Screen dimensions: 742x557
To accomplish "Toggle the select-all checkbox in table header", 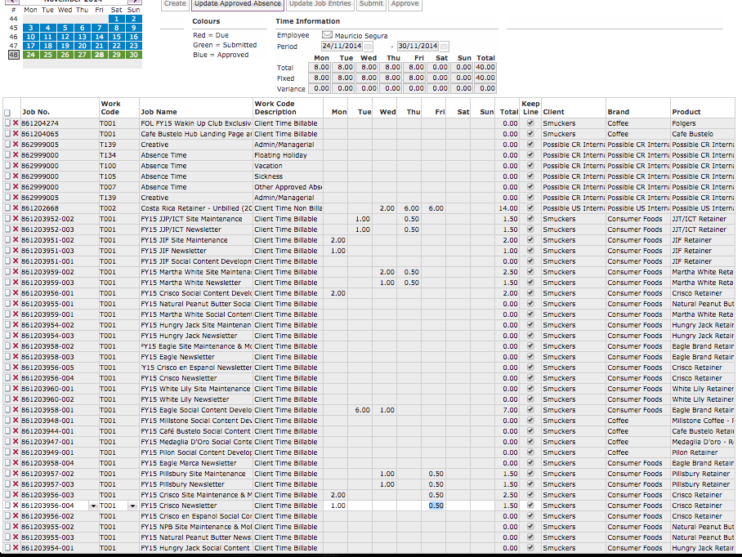I will (7, 113).
